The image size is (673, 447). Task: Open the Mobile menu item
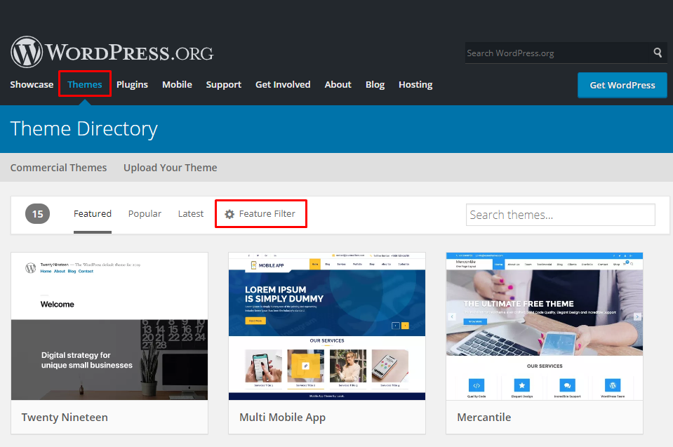click(177, 84)
